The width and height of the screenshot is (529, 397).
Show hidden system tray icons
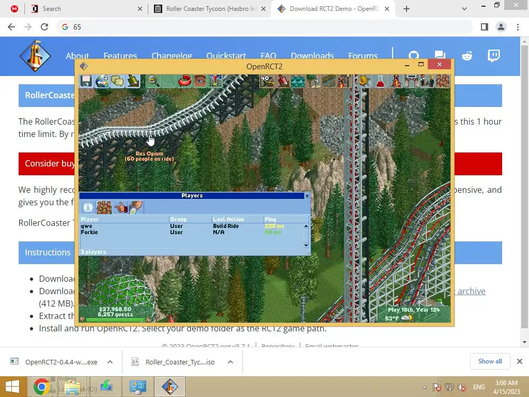tap(425, 387)
